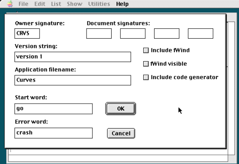The width and height of the screenshot is (239, 164).
Task: Click the second Document signatures box
Action: click(133, 33)
